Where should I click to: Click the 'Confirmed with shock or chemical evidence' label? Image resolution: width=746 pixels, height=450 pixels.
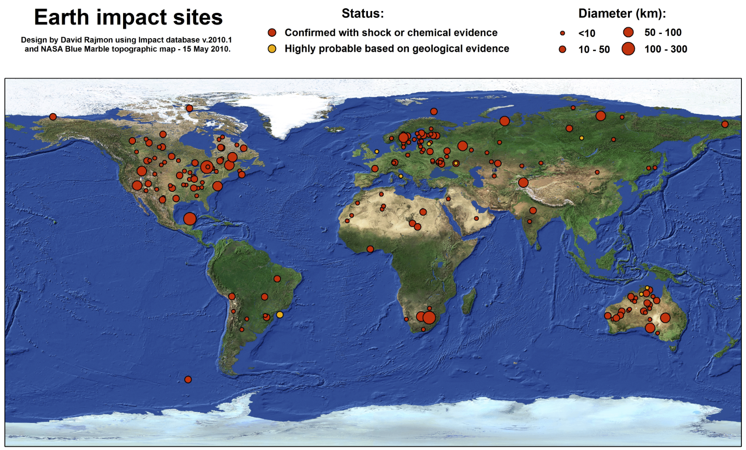[391, 33]
